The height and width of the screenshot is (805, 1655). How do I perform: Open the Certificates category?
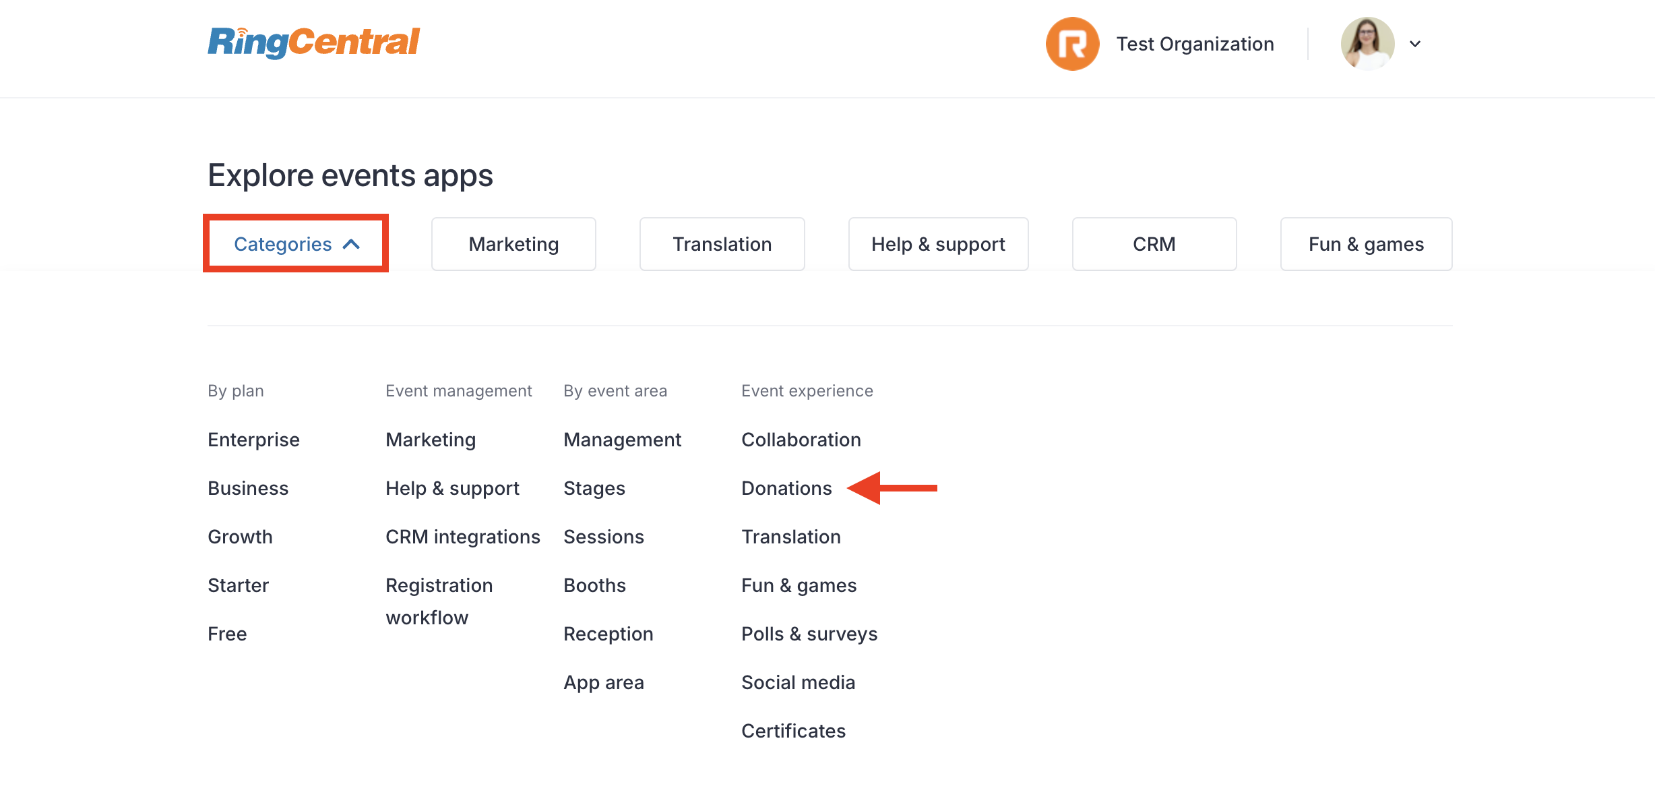click(x=793, y=731)
